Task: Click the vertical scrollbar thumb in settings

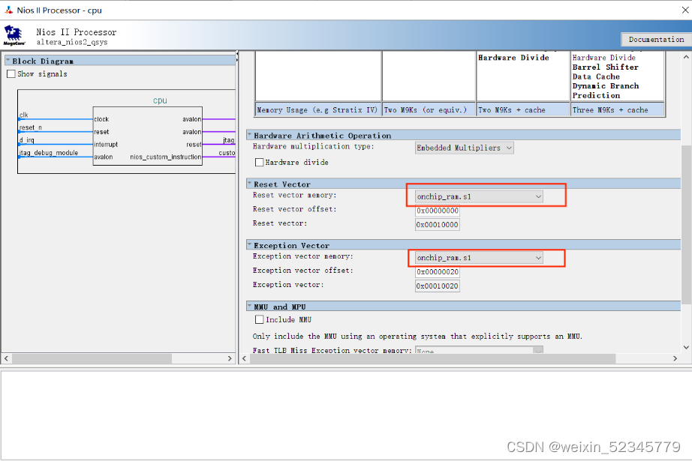Action: (x=686, y=224)
